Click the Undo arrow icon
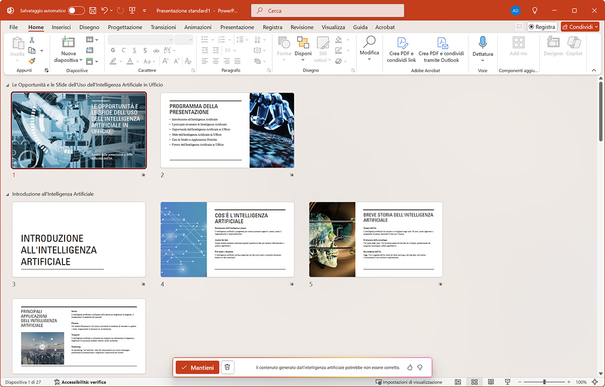Viewport: 605px width, 387px height. pos(104,11)
